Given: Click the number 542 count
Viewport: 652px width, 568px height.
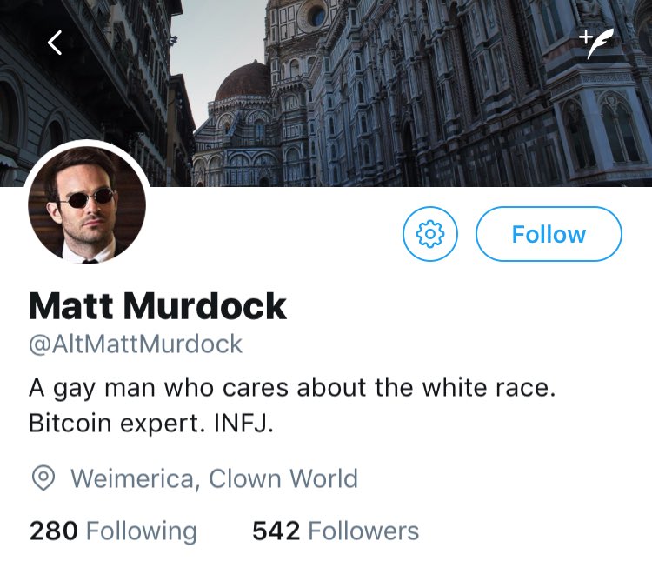Looking at the screenshot, I should [x=276, y=531].
